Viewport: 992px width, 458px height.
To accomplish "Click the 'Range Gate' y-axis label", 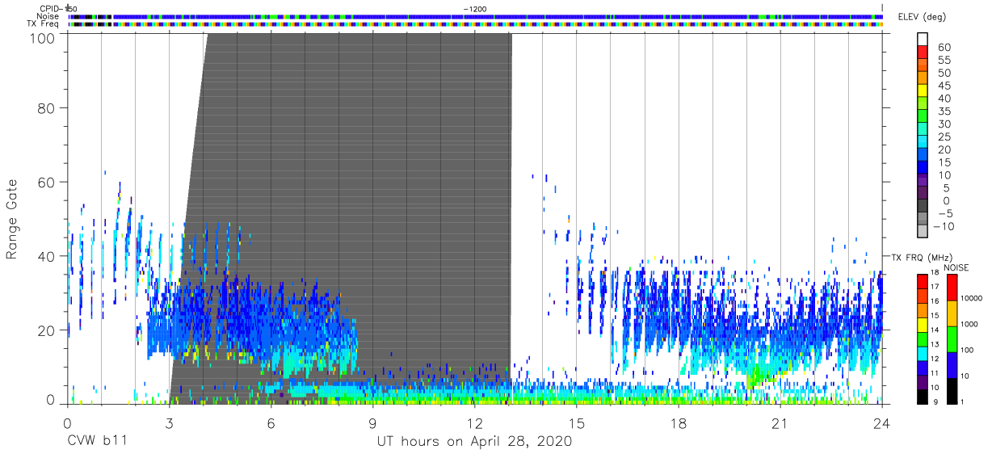I will [12, 219].
